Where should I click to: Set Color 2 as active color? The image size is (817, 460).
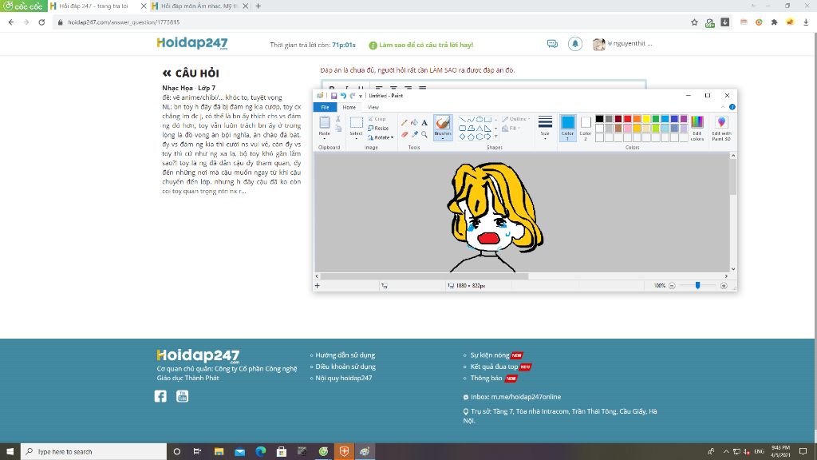click(586, 126)
